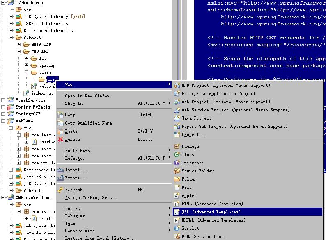Viewport: 326px width, 240px height.
Task: Open the Build Path submenu
Action: click(114, 151)
